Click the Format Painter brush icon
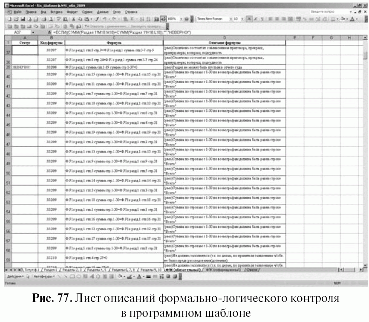369x322 pixels. click(x=97, y=19)
